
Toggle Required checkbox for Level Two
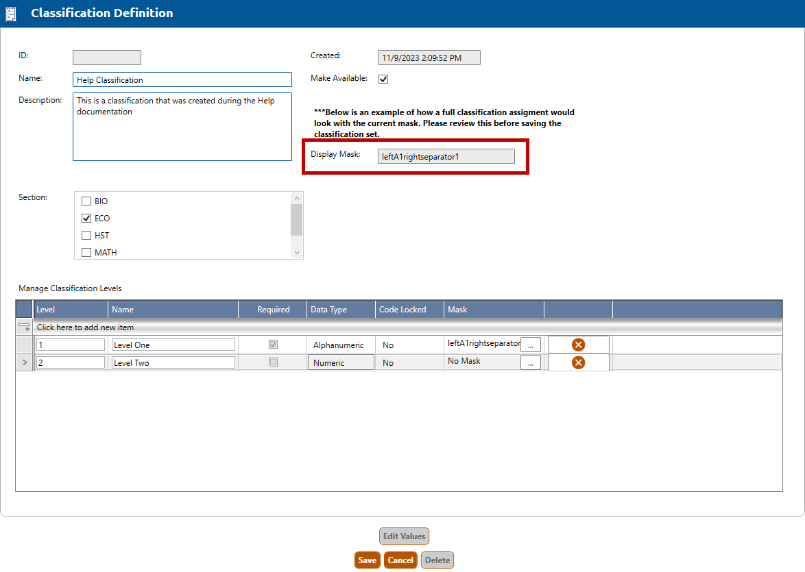(273, 362)
